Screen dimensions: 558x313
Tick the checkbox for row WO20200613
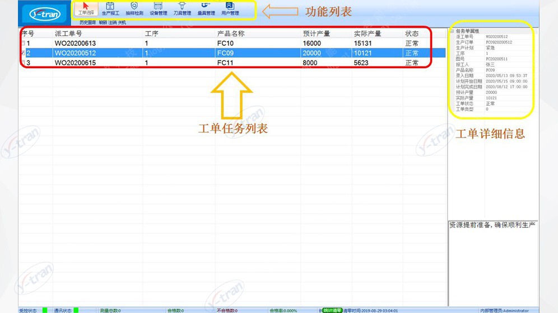(23, 43)
